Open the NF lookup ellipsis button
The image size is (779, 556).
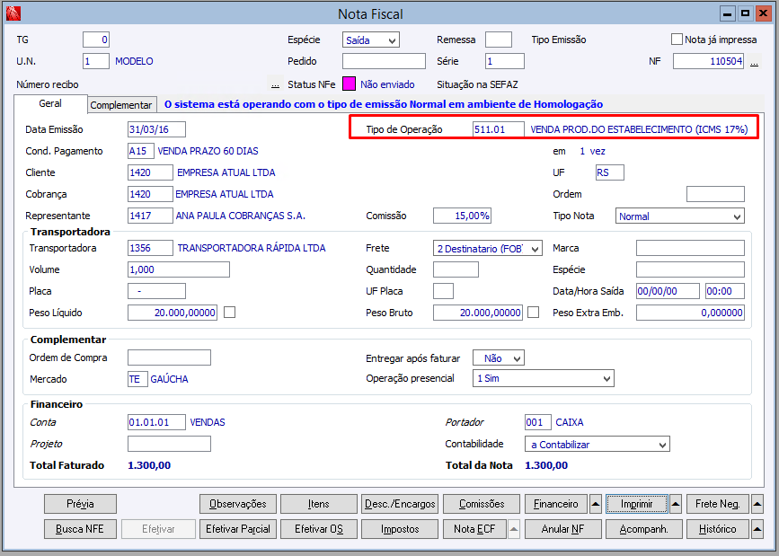point(754,62)
